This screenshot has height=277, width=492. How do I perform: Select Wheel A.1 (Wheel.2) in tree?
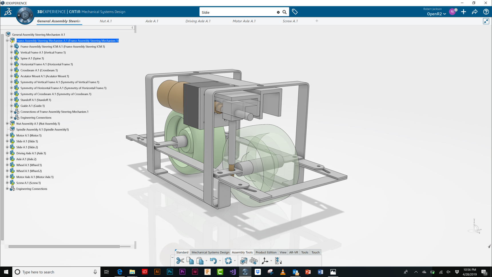pos(29,171)
